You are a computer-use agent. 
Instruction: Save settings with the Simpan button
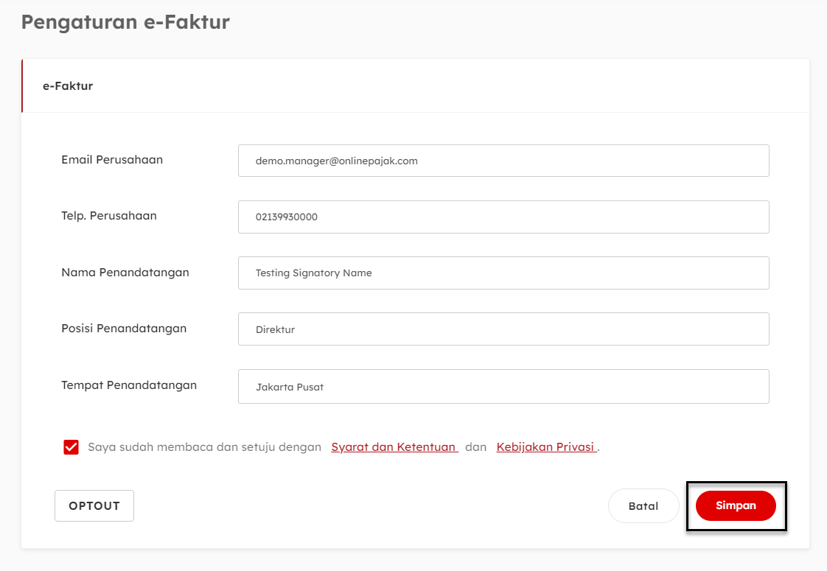[x=736, y=506]
